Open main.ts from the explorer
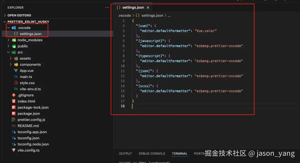This screenshot has width=300, height=163. tap(26, 77)
